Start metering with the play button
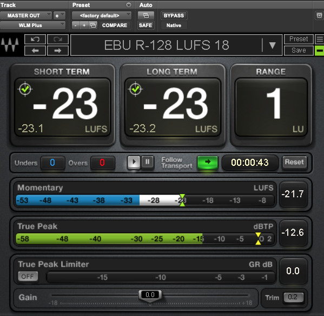 (134, 162)
